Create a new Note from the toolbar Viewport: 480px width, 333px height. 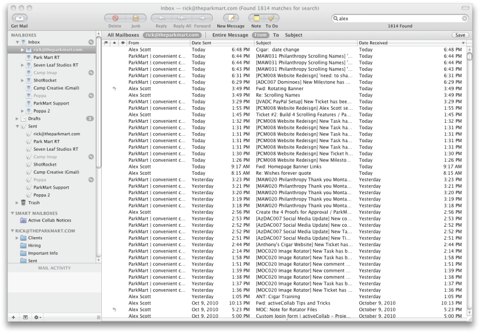pos(256,18)
